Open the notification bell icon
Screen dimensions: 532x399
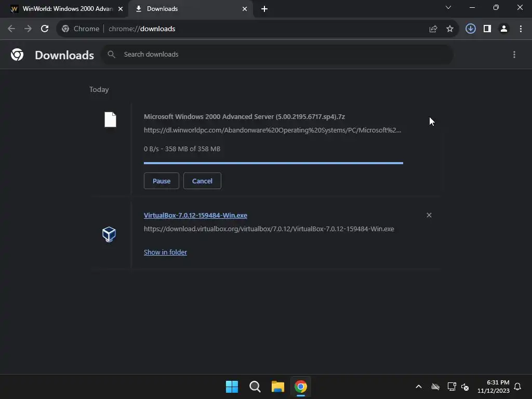click(x=517, y=387)
